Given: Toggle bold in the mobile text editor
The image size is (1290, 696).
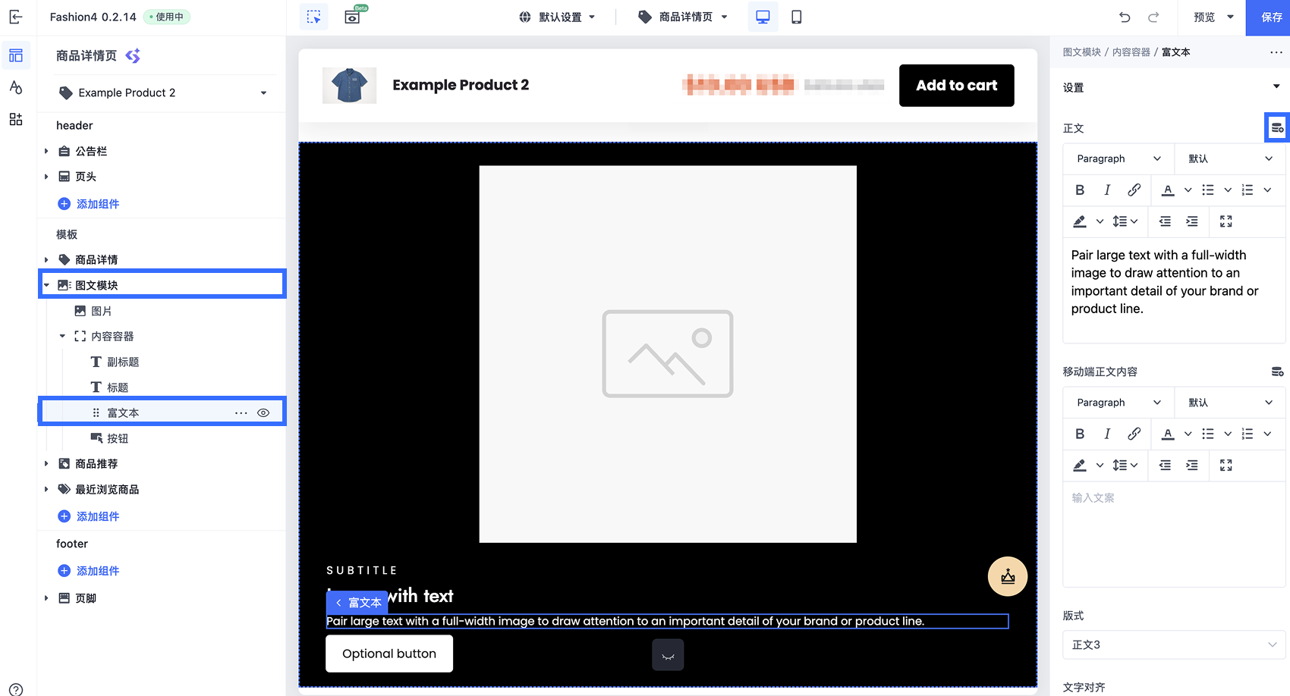Looking at the screenshot, I should coord(1080,434).
